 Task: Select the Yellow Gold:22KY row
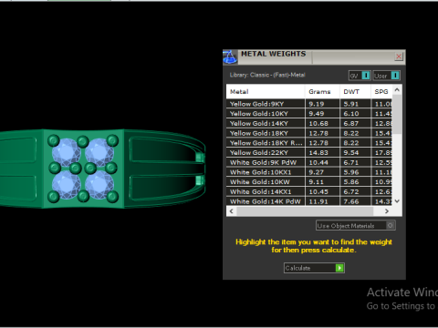pyautogui.click(x=308, y=152)
